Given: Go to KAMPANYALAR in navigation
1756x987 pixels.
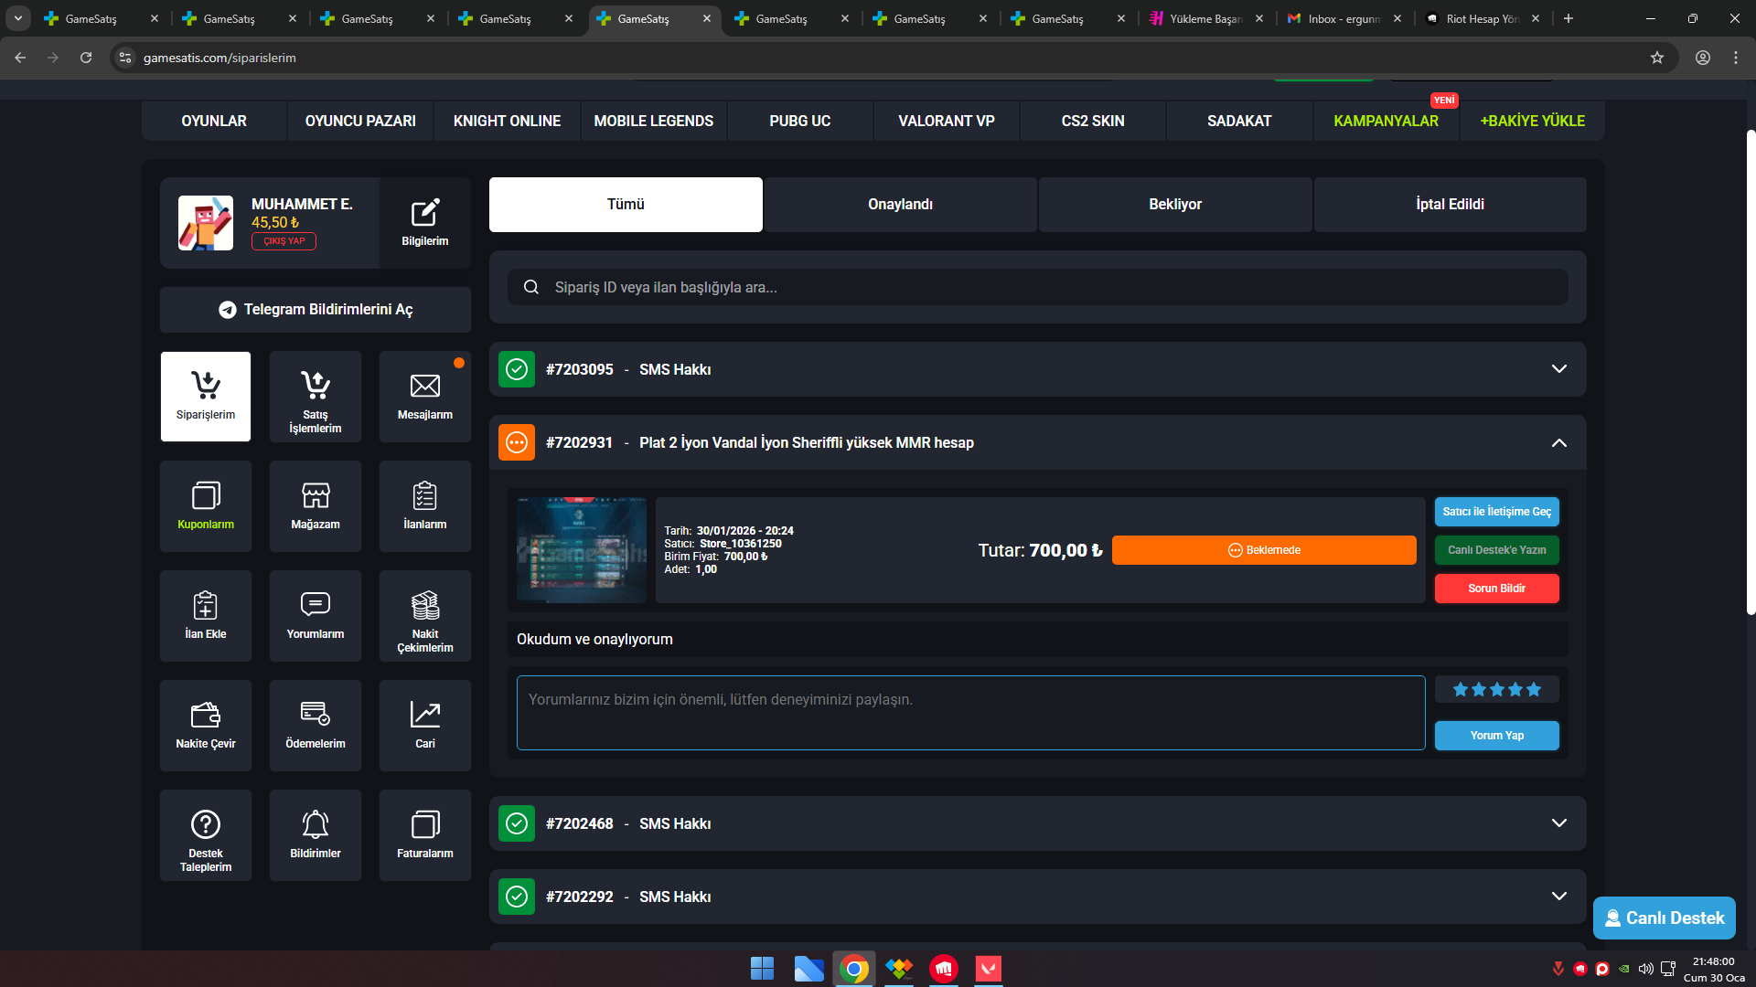Looking at the screenshot, I should point(1386,121).
